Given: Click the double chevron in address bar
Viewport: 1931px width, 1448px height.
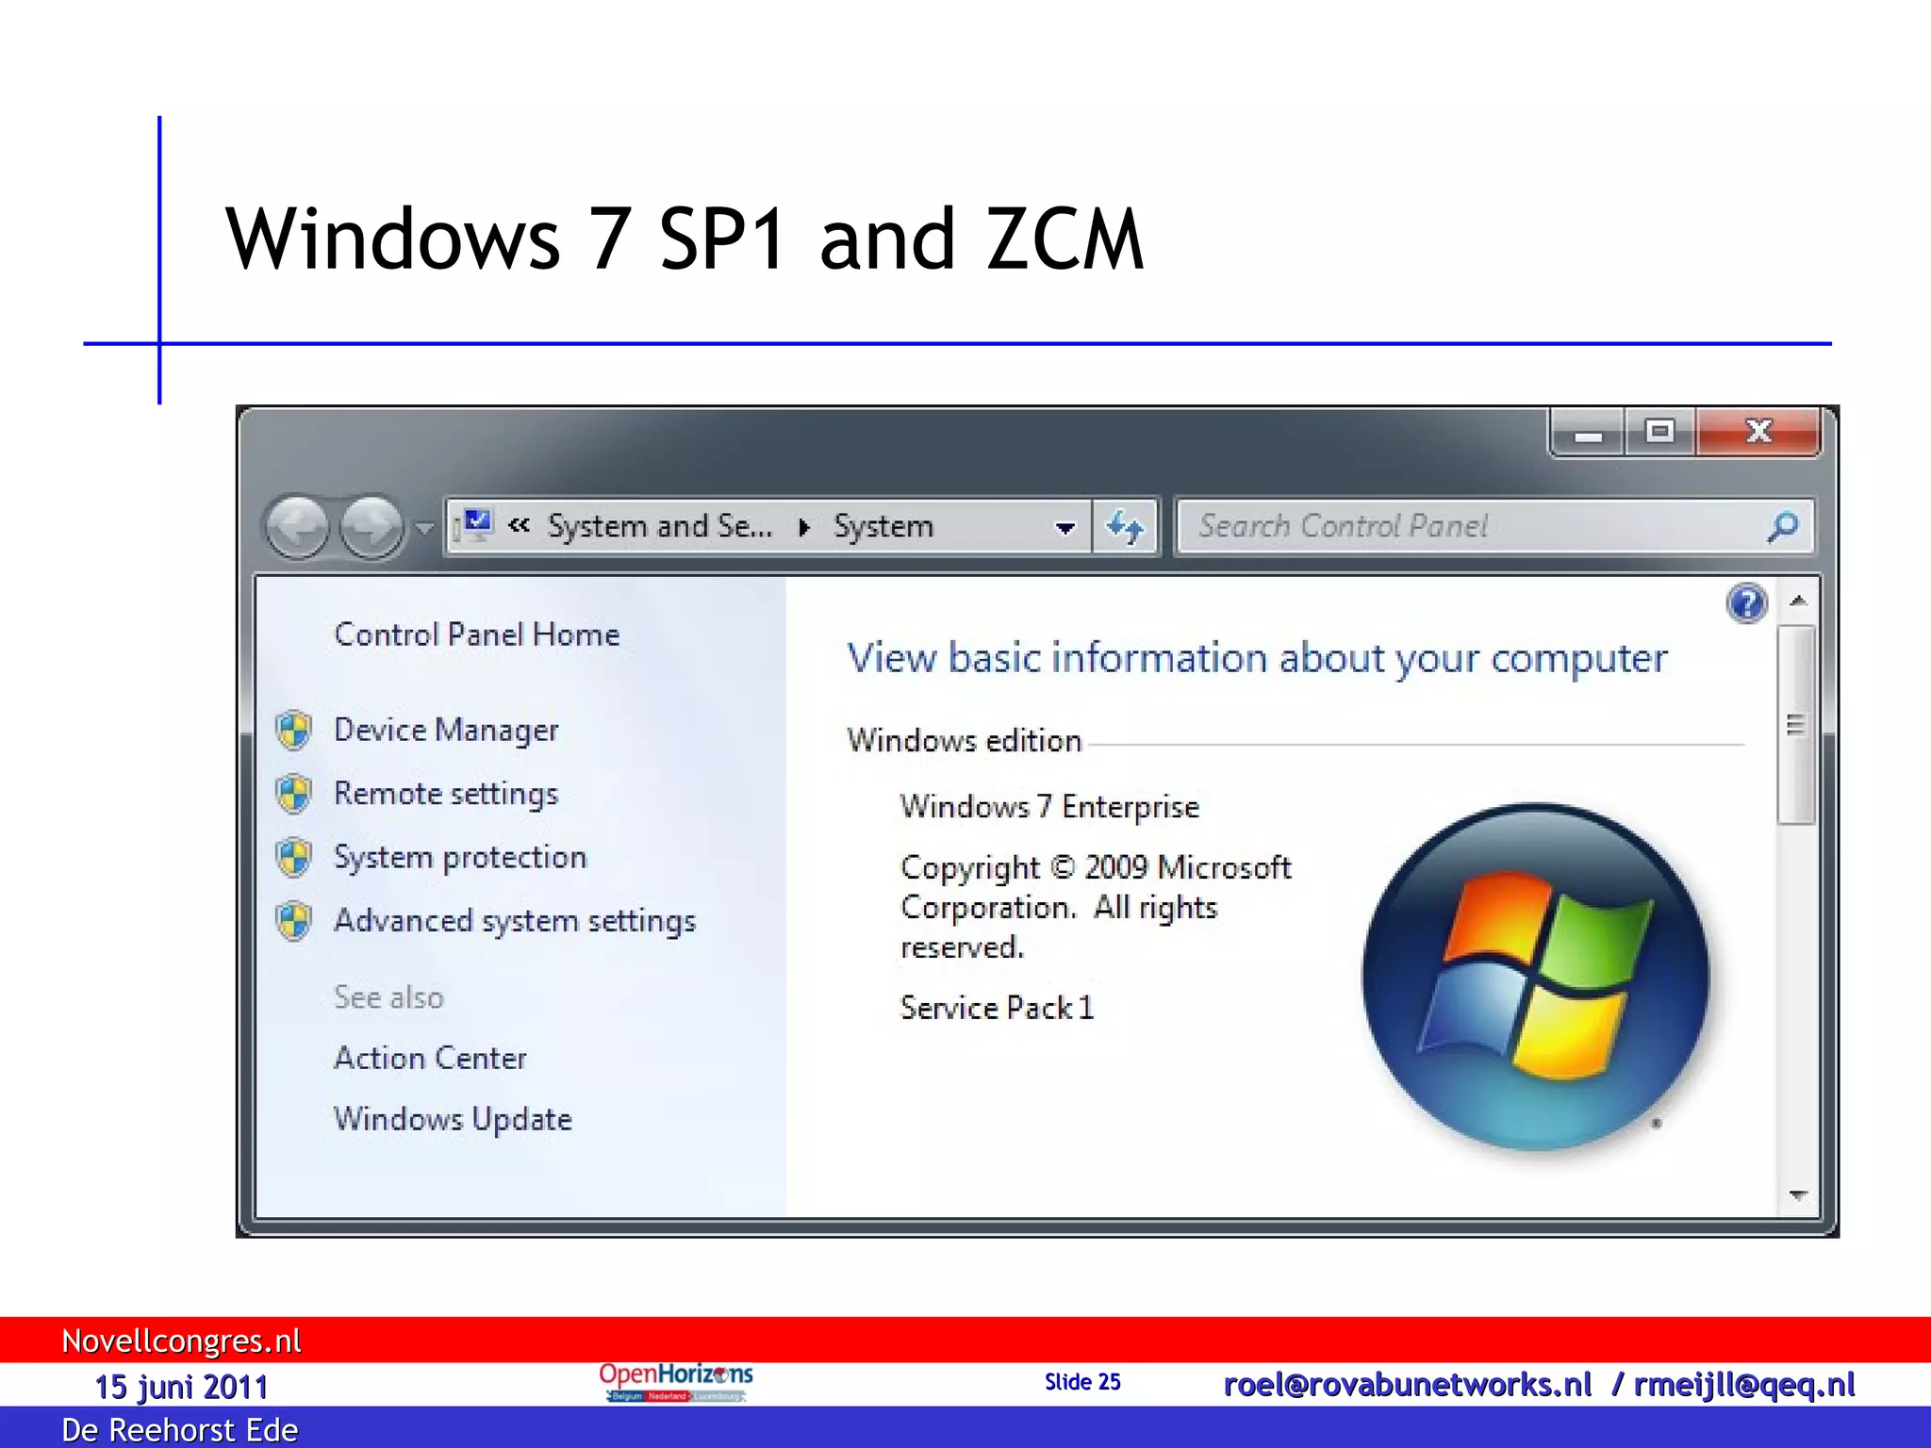Looking at the screenshot, I should 519,525.
